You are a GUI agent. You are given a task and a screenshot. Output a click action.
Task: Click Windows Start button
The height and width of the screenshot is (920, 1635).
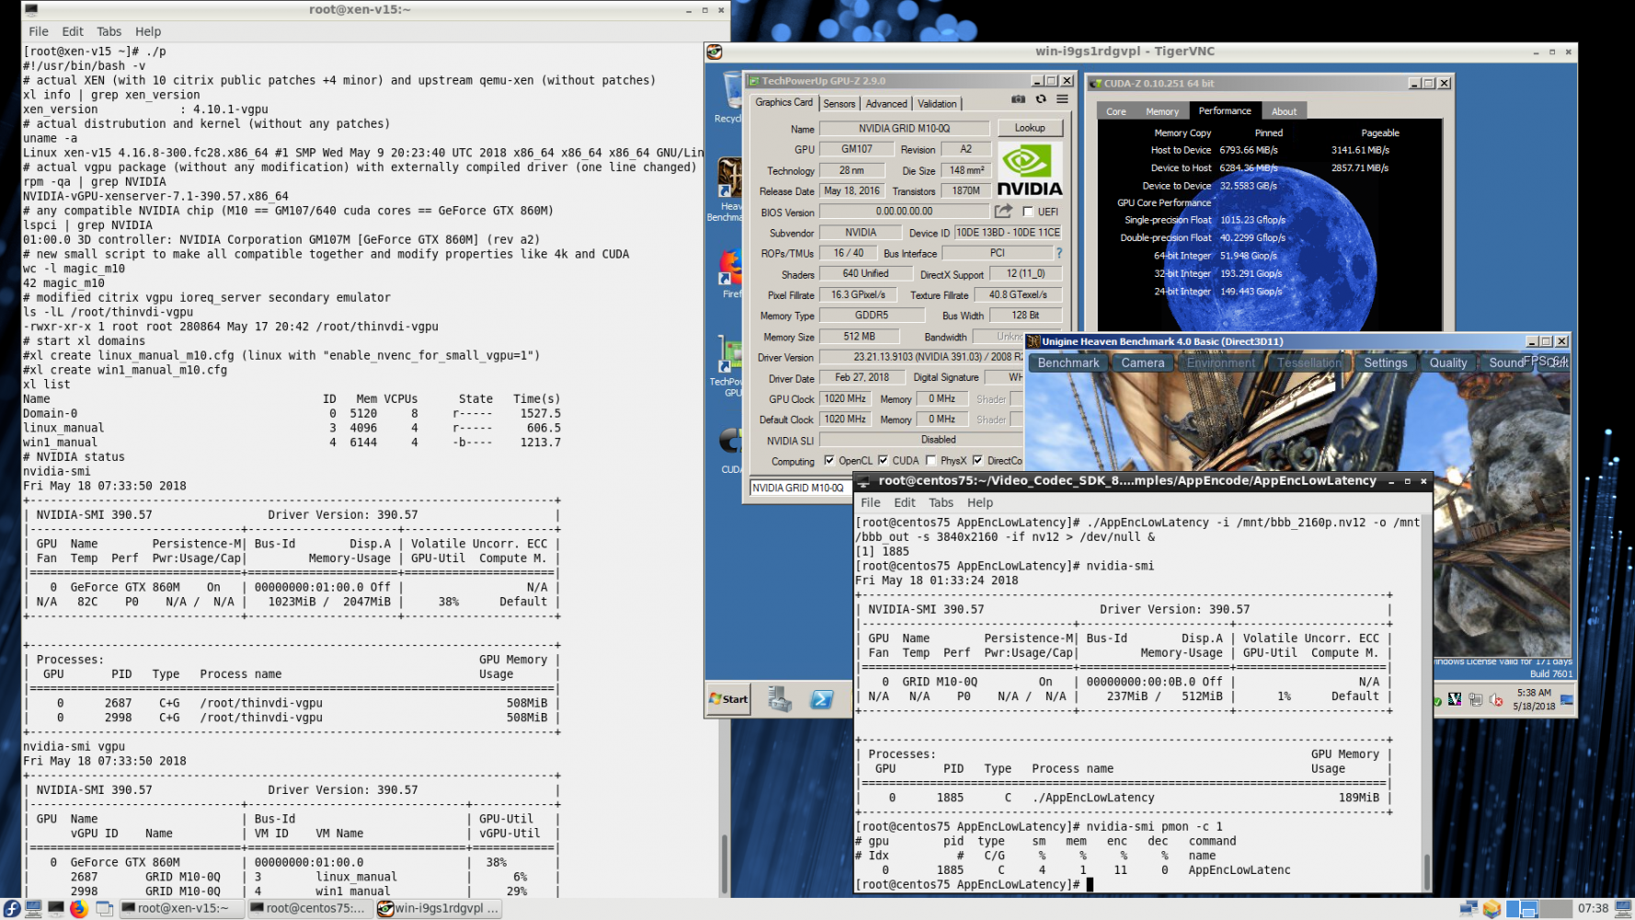(x=729, y=699)
